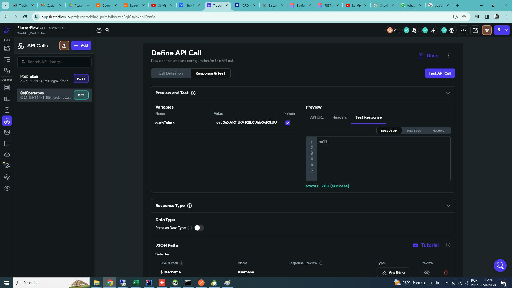512x288 pixels.
Task: Open the three-dot menu beside Docs
Action: click(x=449, y=55)
